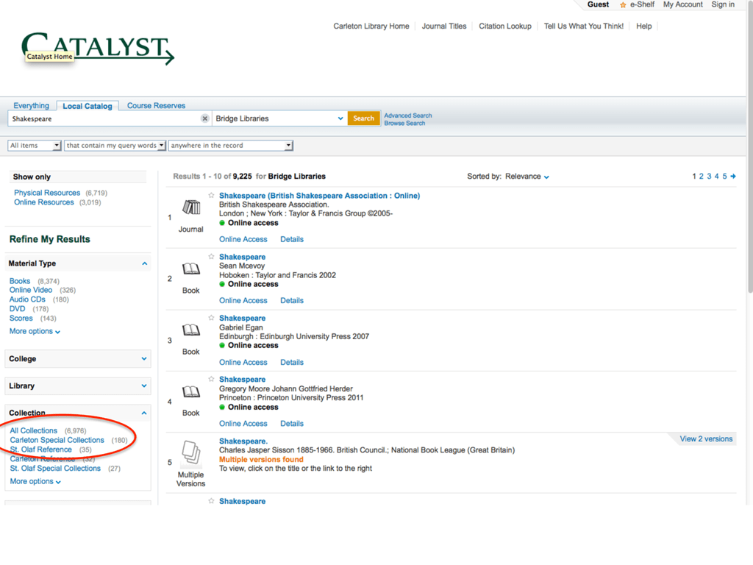Select All Collections filter
Image resolution: width=753 pixels, height=565 pixels.
[x=34, y=430]
